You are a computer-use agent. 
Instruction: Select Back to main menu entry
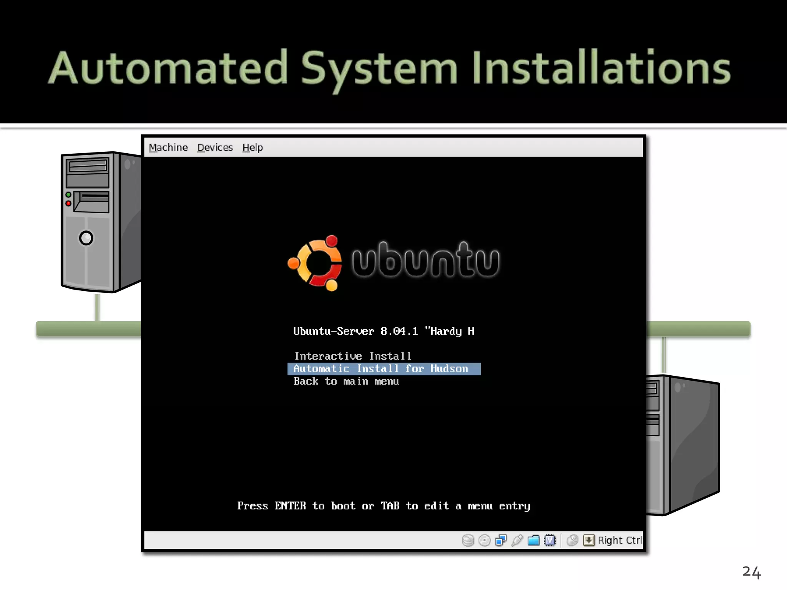pyautogui.click(x=346, y=381)
